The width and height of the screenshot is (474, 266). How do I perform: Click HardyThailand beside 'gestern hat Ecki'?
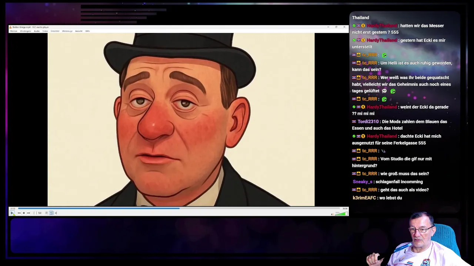381,40
